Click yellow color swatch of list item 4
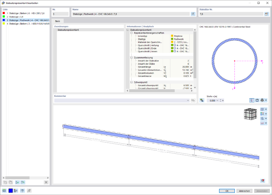 click(x=4, y=24)
